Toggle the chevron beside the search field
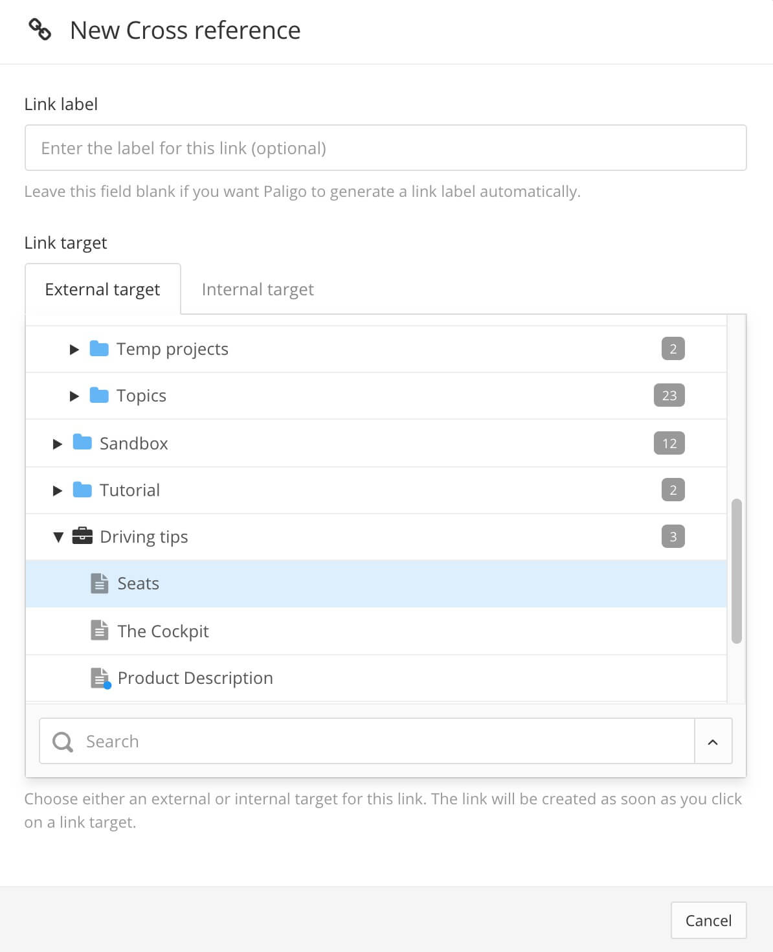 (713, 742)
